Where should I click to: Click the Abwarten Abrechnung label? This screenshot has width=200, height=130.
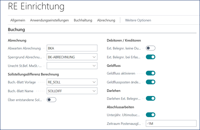tap(24, 48)
